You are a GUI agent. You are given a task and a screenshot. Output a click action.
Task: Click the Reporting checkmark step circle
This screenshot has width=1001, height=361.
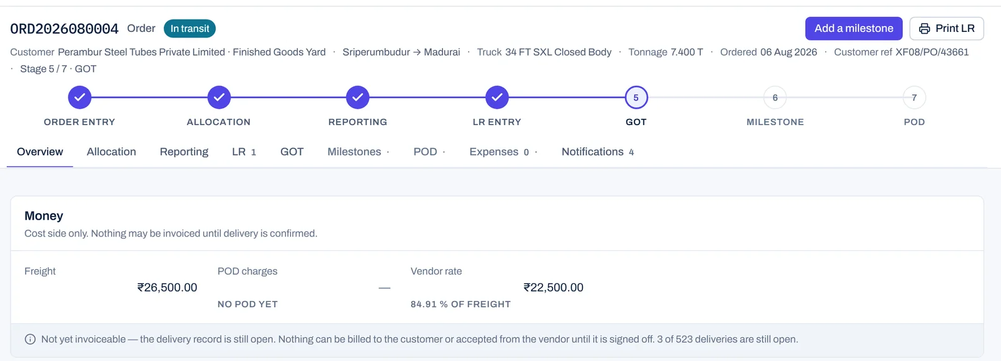pos(358,98)
